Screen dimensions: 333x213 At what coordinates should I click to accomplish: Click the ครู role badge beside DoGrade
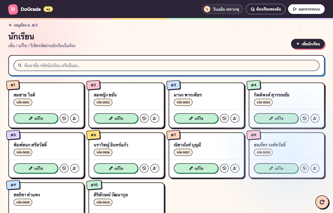pyautogui.click(x=48, y=9)
